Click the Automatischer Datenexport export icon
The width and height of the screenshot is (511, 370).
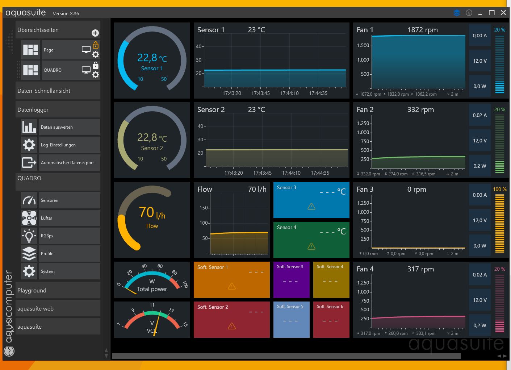click(29, 163)
